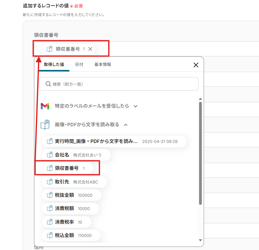
Task: Expand the 特定のラベルのメールを受信したら section chevron
Action: [x=135, y=106]
